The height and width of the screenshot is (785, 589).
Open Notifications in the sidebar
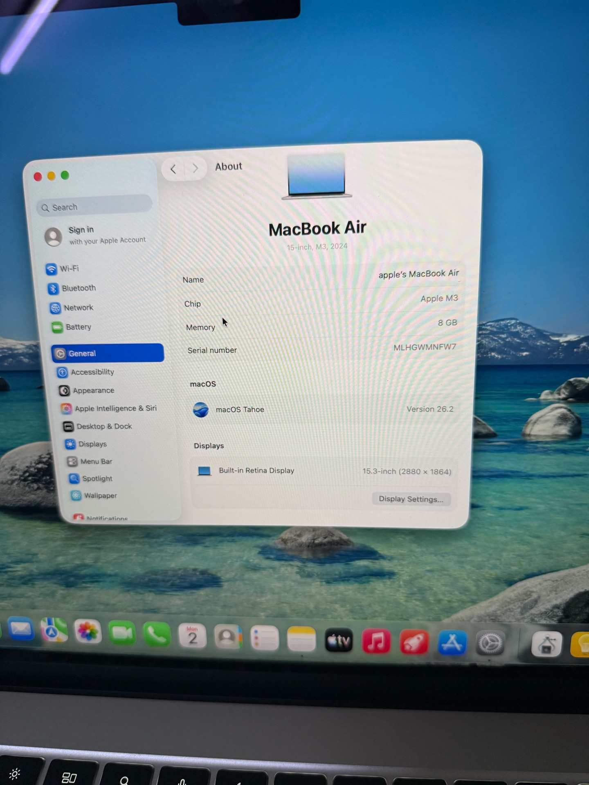click(x=101, y=518)
